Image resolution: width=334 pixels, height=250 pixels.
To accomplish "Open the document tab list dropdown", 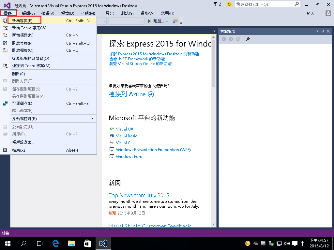I will coord(214,31).
